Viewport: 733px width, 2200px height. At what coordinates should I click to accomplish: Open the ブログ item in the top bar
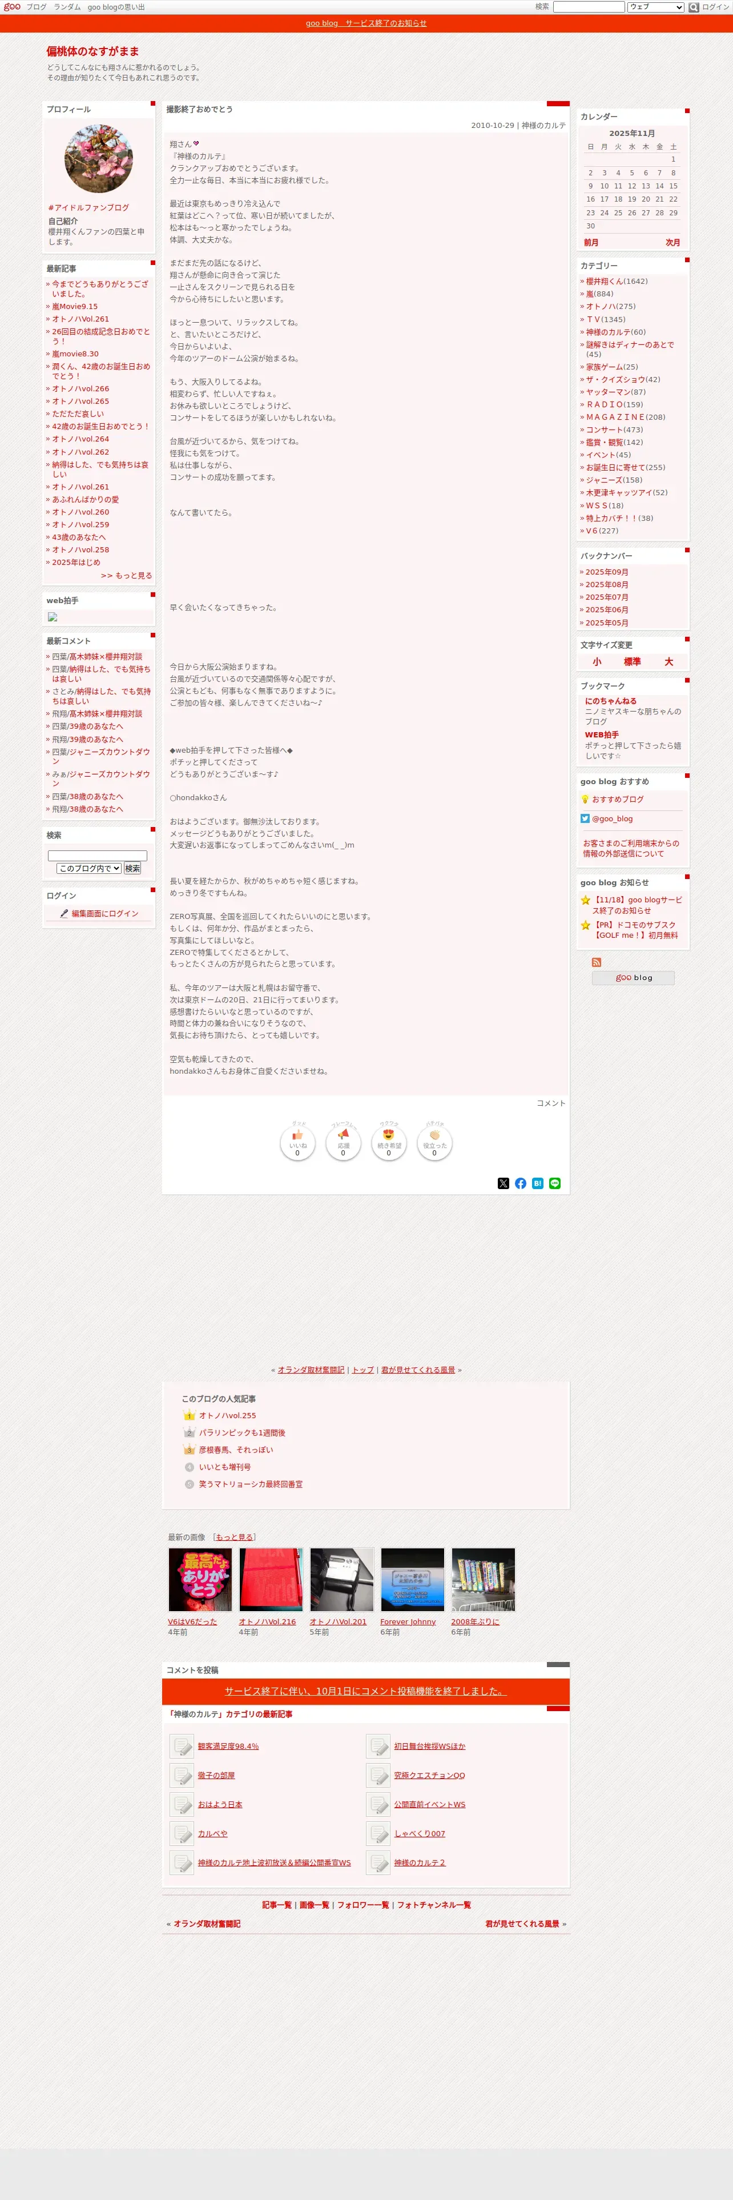click(37, 7)
